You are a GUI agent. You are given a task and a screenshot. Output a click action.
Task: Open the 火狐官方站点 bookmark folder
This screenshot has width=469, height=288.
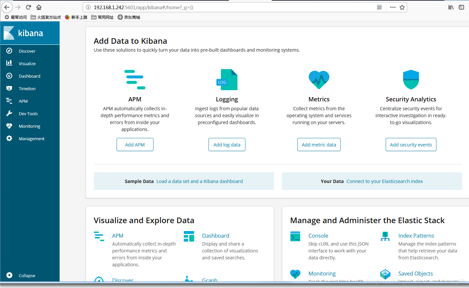click(x=46, y=17)
